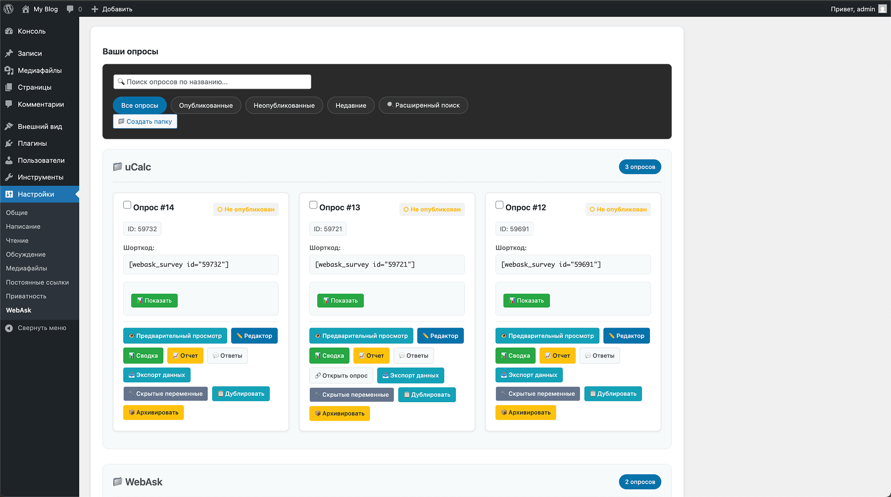Image resolution: width=891 pixels, height=497 pixels.
Task: Open Предварительный просмотр for Опрос #14
Action: click(175, 336)
